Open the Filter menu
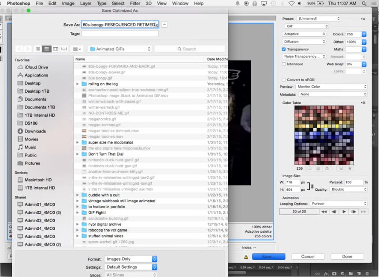This screenshot has width=379, height=277. (135, 4)
